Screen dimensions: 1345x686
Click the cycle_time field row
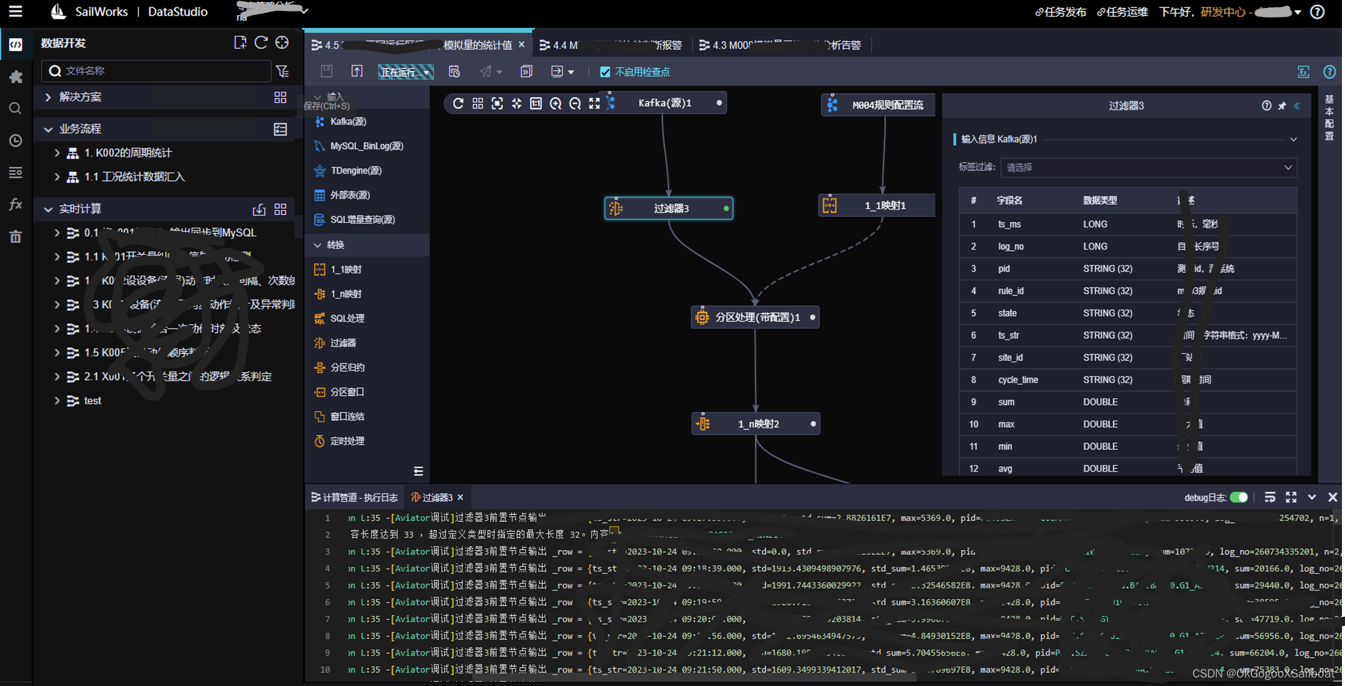1128,379
